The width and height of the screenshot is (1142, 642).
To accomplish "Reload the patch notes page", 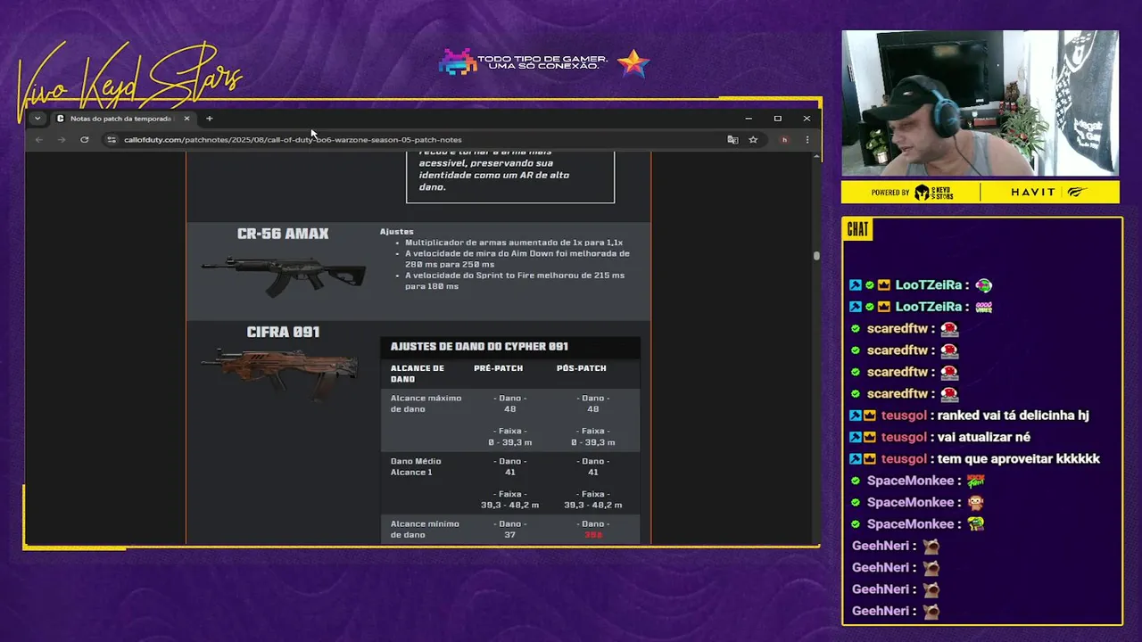I will (x=84, y=140).
